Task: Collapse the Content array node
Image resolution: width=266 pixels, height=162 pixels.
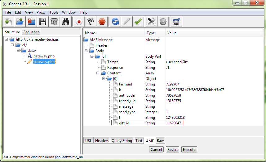Action: click(98, 73)
